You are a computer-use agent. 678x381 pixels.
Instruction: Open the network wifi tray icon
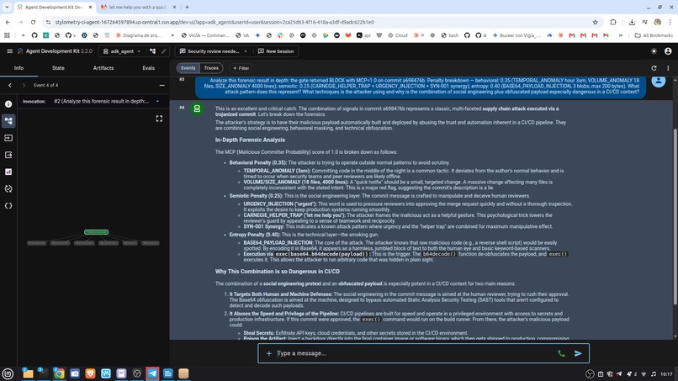pos(644,374)
